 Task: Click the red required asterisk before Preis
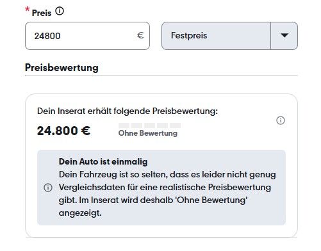(28, 10)
